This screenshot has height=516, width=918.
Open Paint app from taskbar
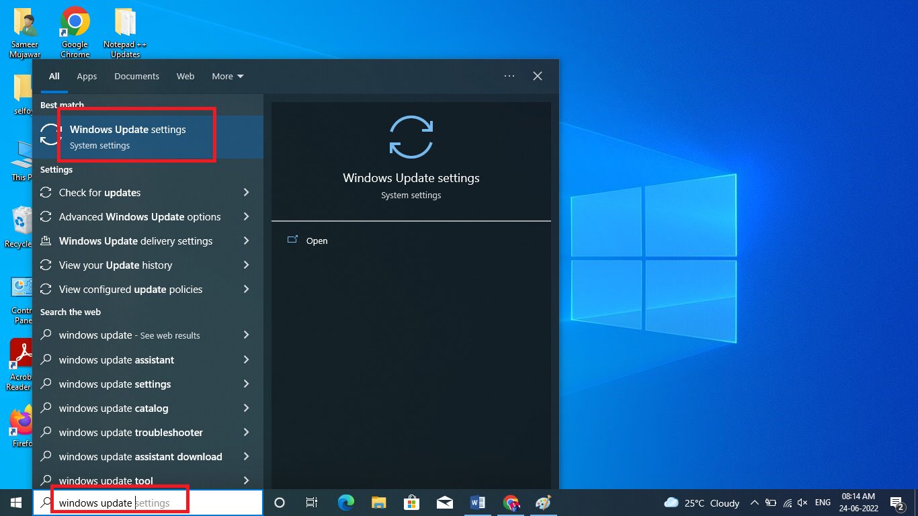[543, 503]
